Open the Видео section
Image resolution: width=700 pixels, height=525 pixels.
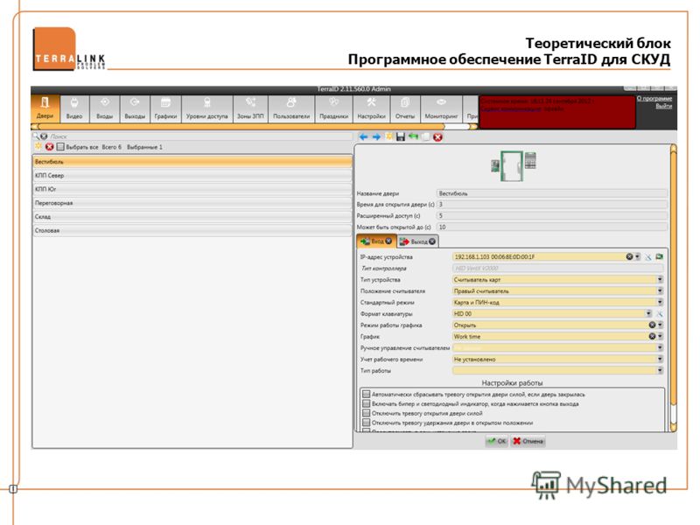point(74,108)
